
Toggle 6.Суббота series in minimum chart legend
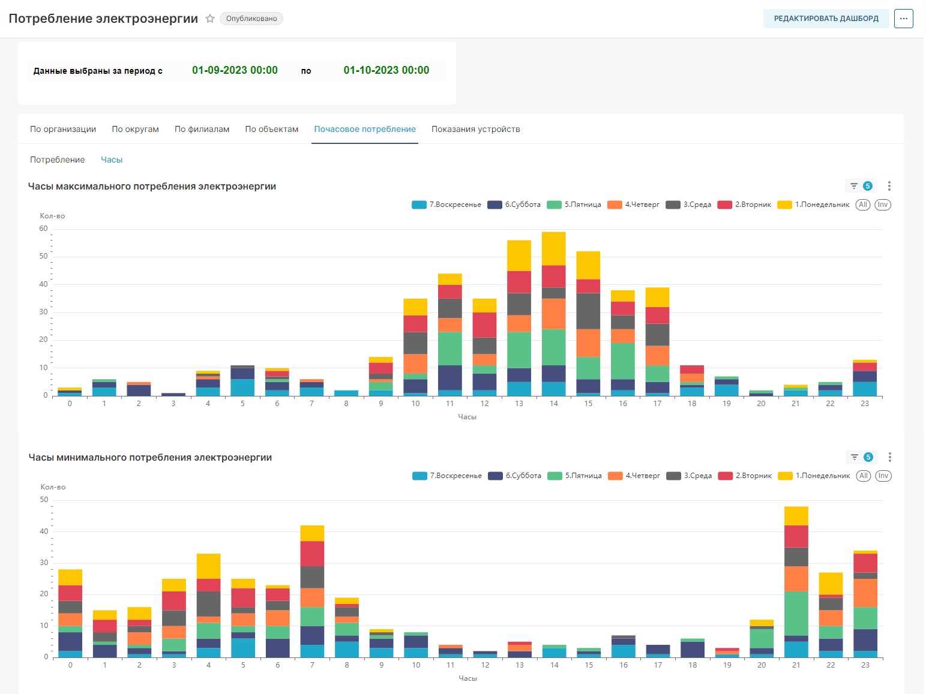pos(514,476)
